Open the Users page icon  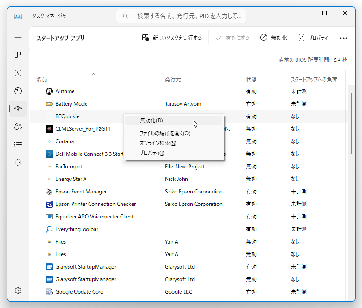[18, 126]
